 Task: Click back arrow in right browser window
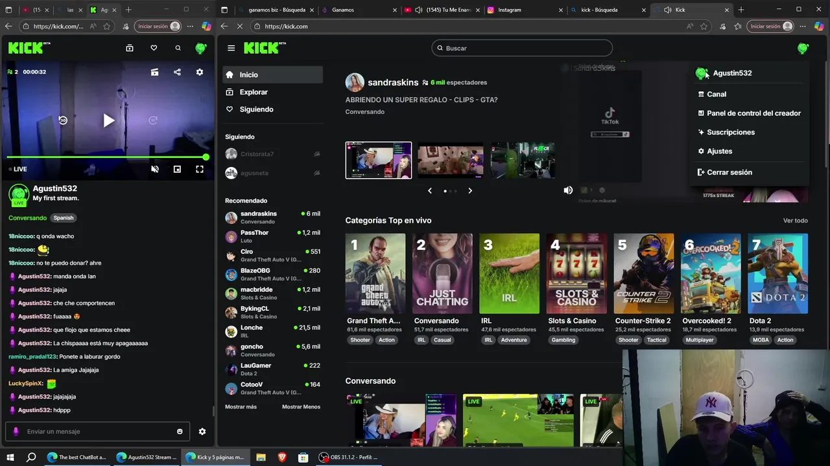coord(224,27)
